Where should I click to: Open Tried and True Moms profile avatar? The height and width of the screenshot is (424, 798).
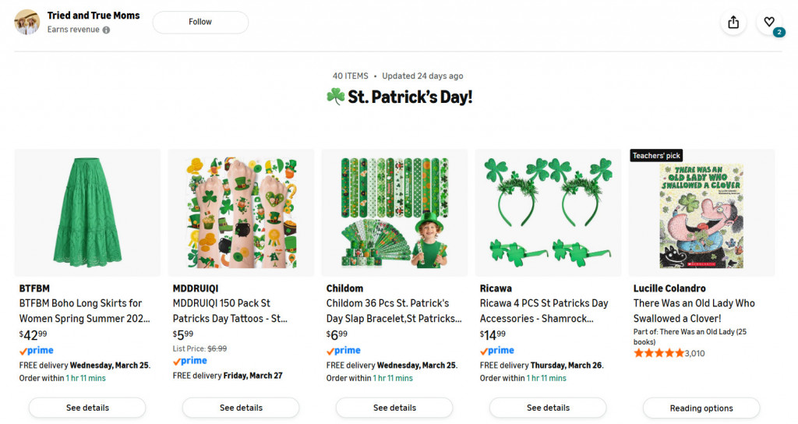[x=27, y=22]
